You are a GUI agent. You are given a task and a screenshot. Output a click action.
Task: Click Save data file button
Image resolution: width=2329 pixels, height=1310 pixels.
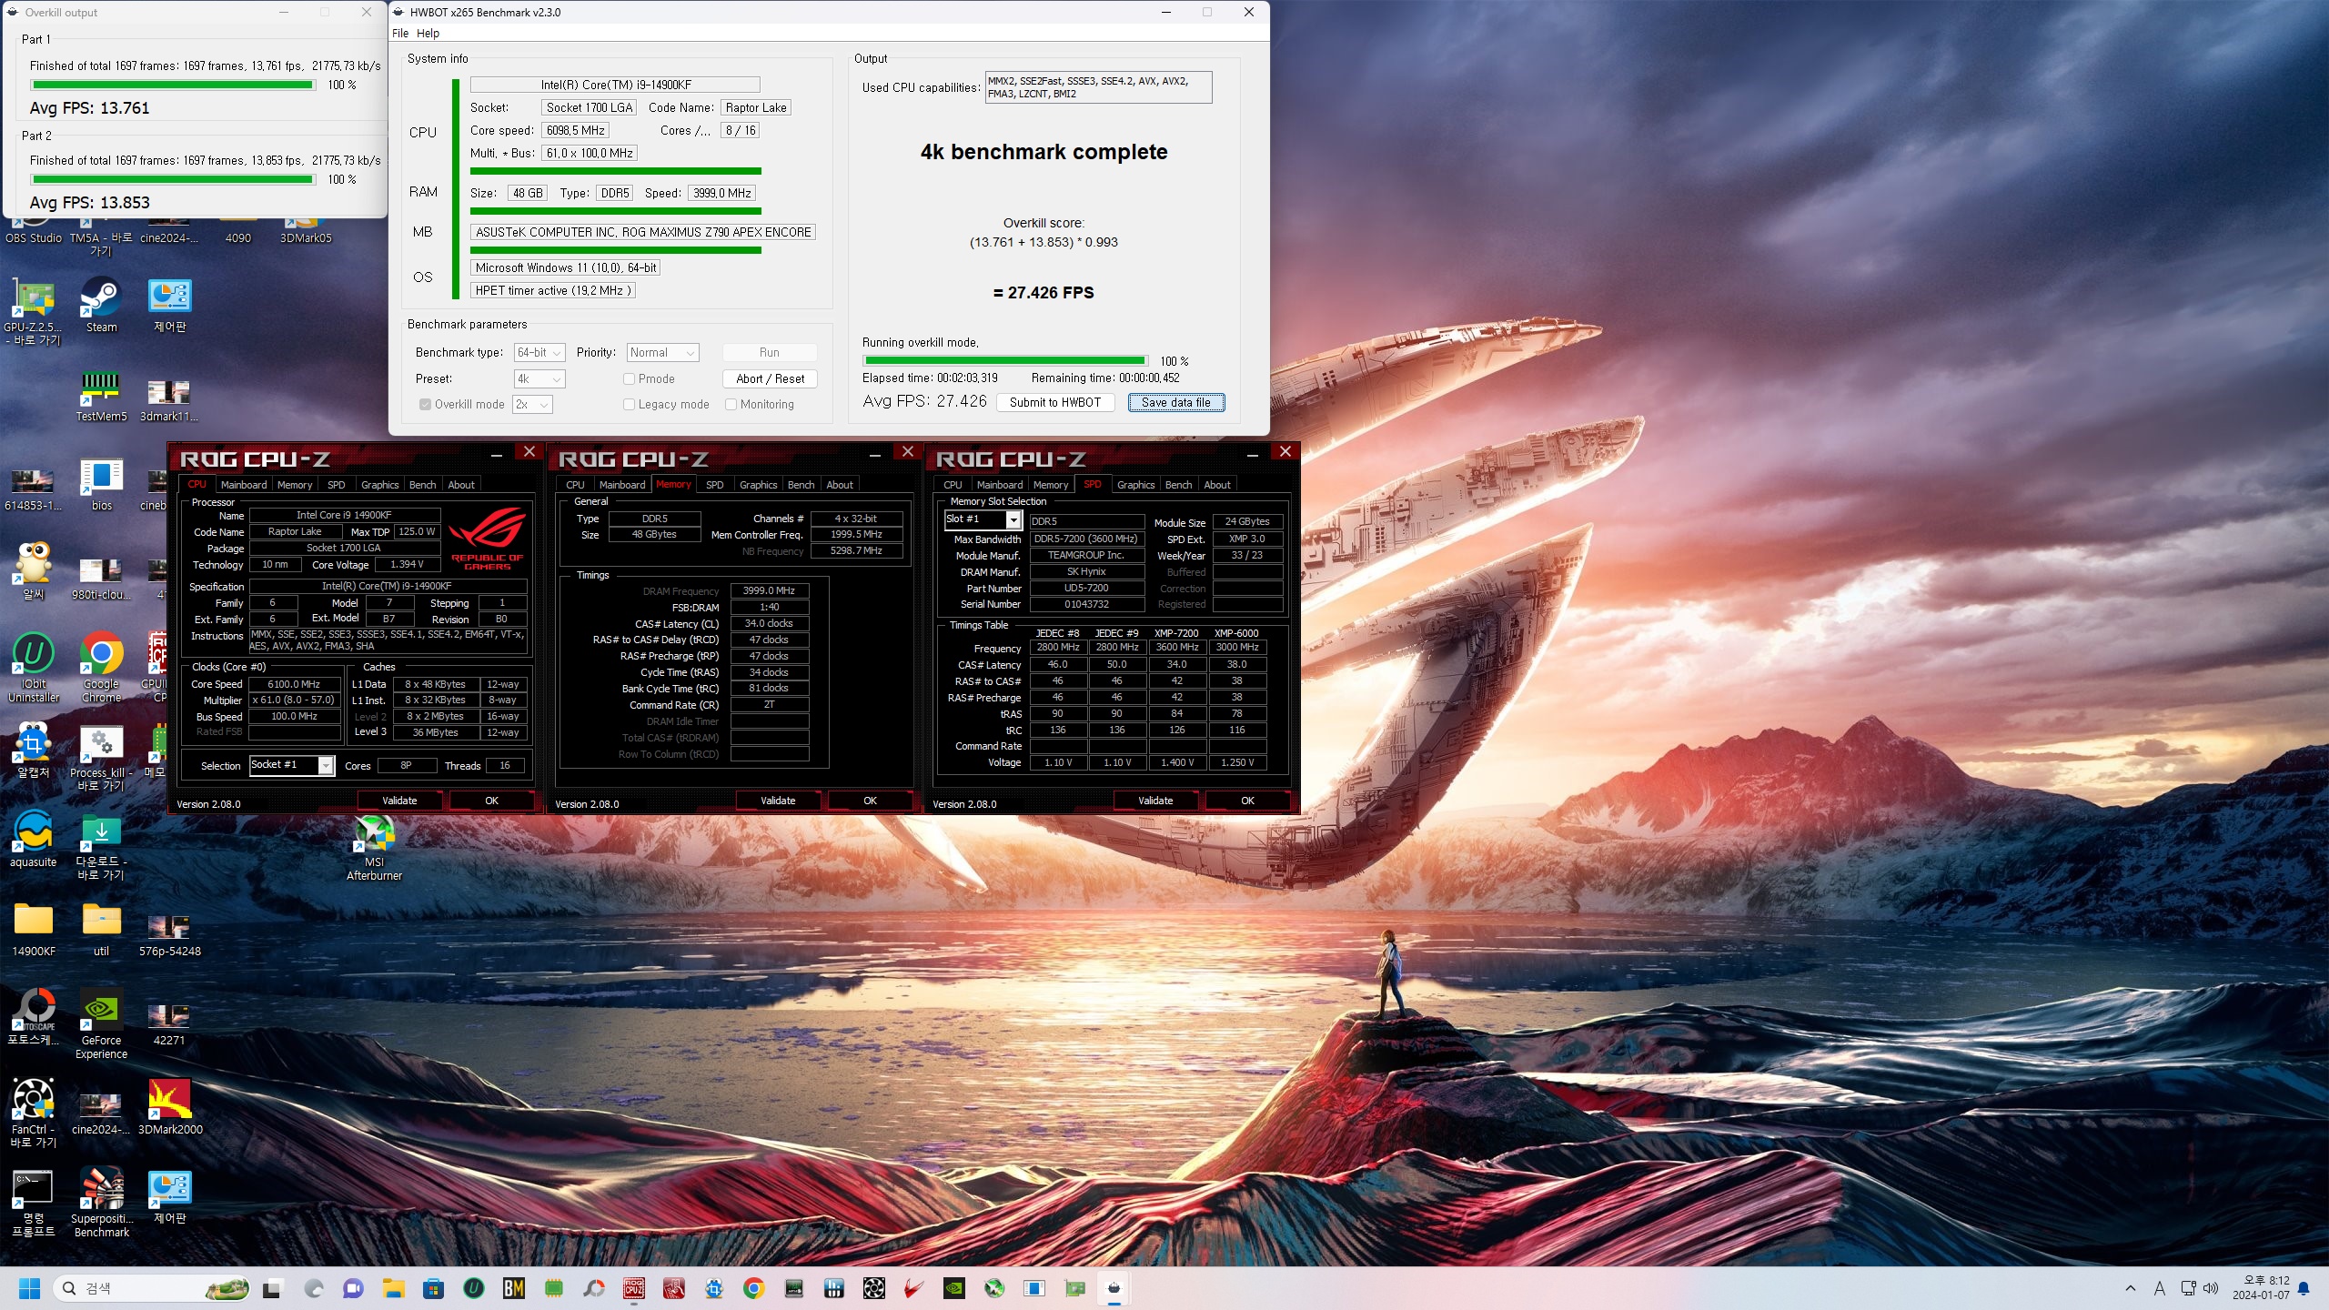1176,402
